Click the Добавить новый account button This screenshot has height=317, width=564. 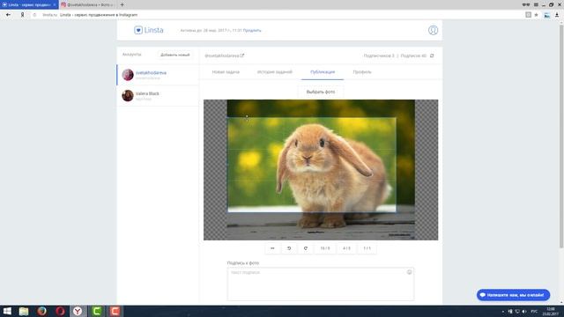click(x=175, y=55)
